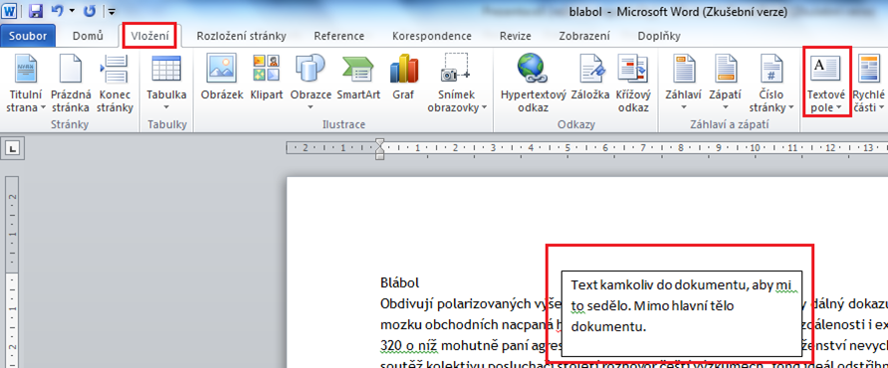
Task: Insert a chart with Graf
Action: click(404, 78)
